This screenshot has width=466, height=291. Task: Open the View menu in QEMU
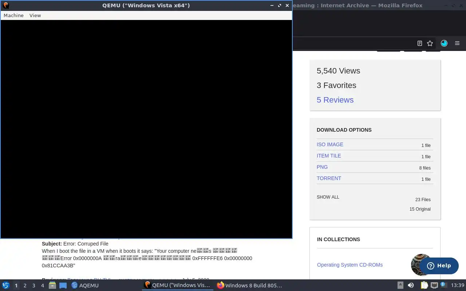point(35,15)
